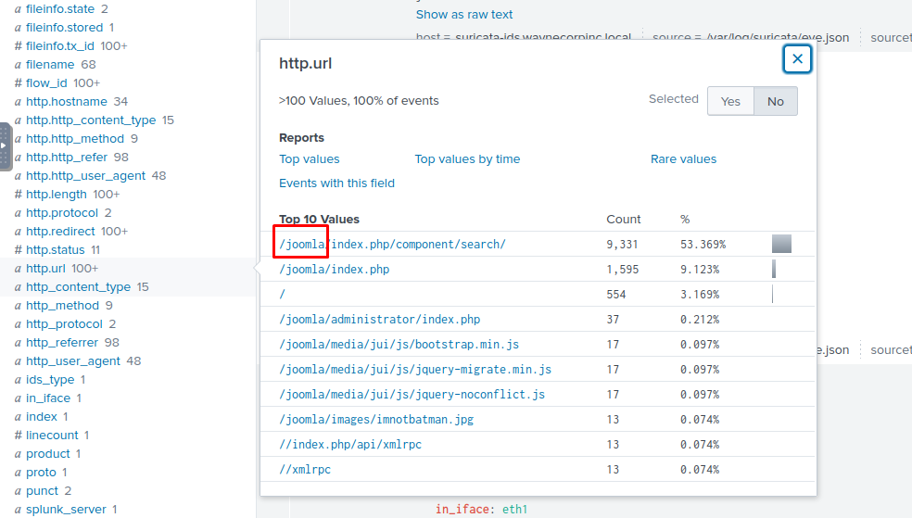Select bootstrap.min.js URL value

tap(399, 344)
